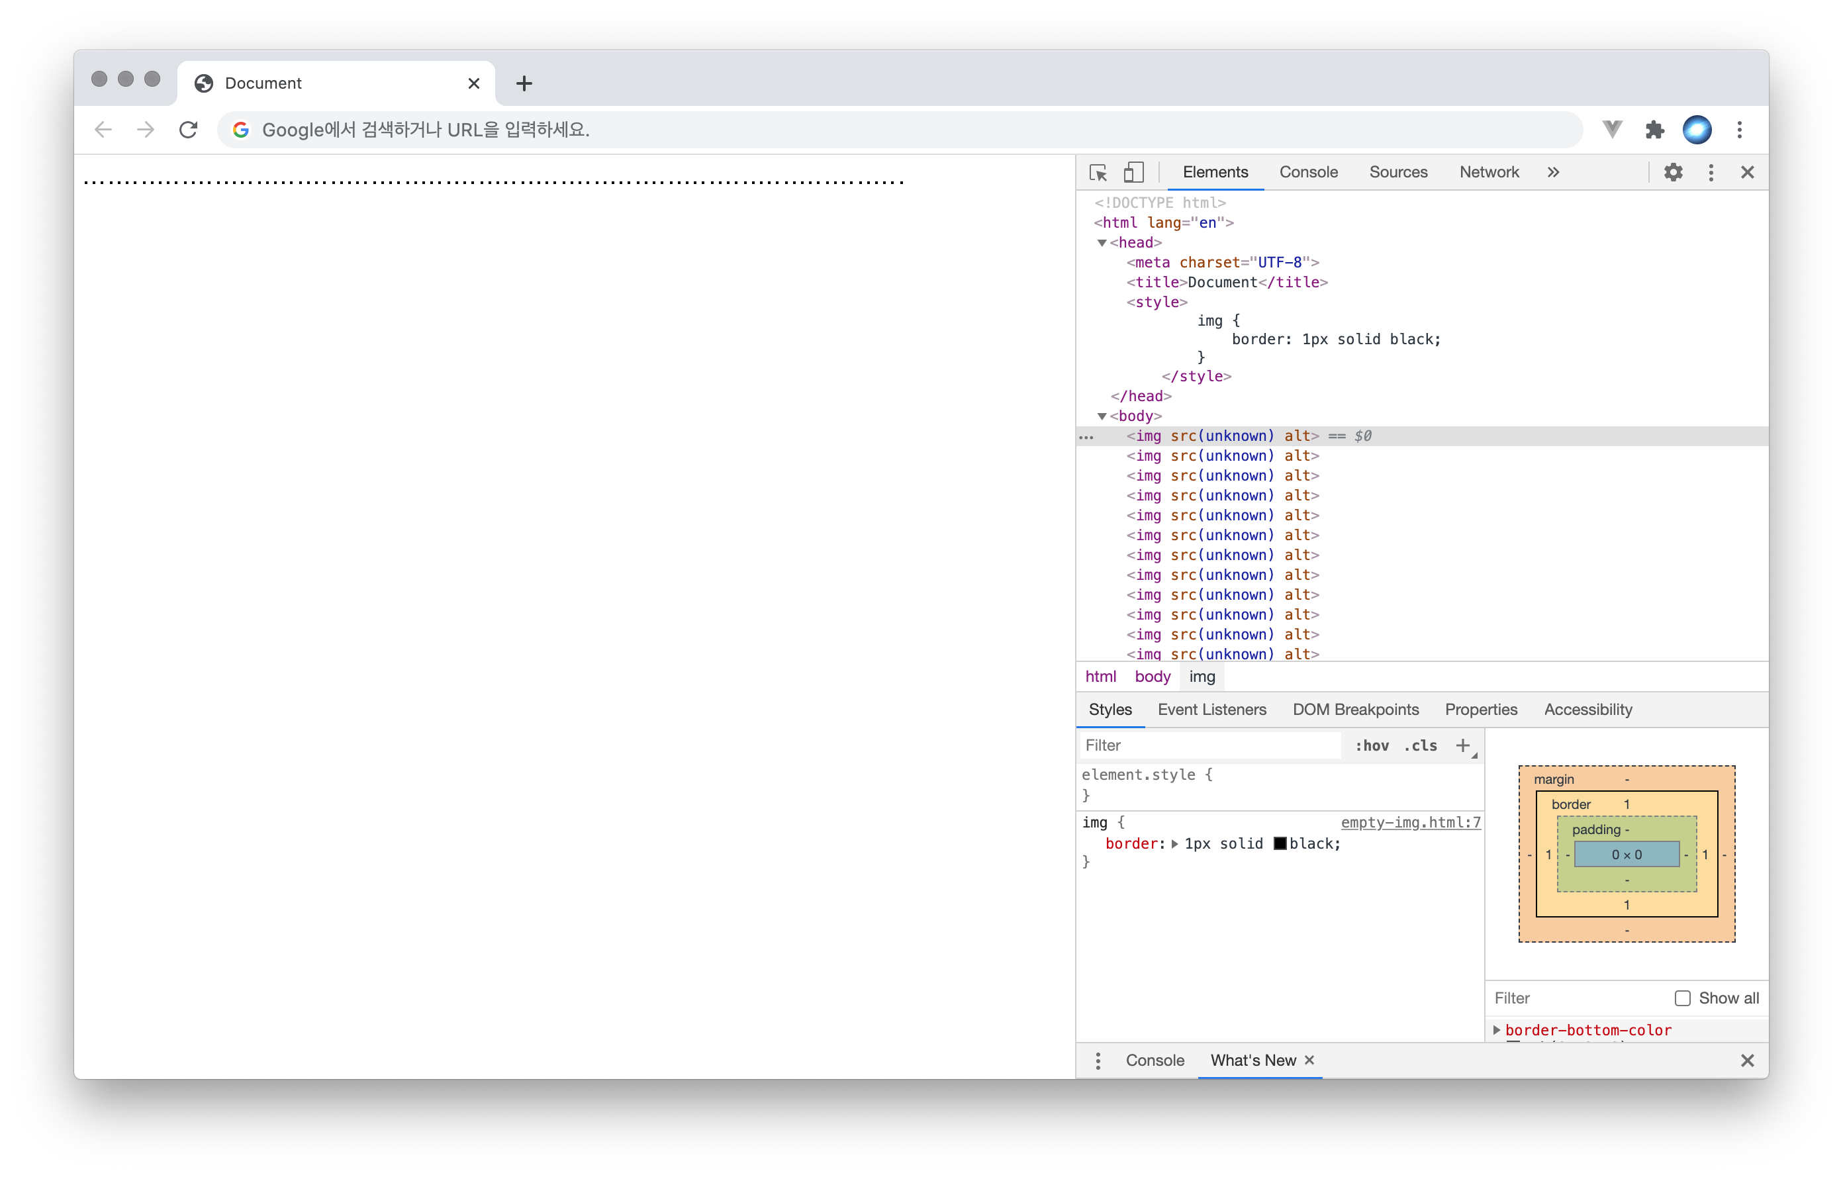Click the black border color swatch
Image resolution: width=1843 pixels, height=1177 pixels.
[1280, 844]
